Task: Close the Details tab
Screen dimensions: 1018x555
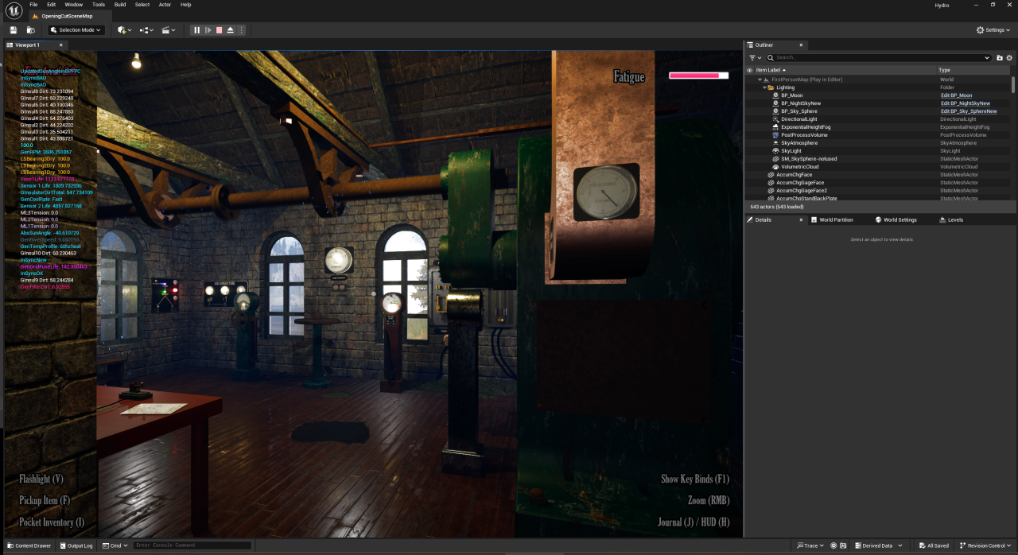Action: [x=801, y=219]
